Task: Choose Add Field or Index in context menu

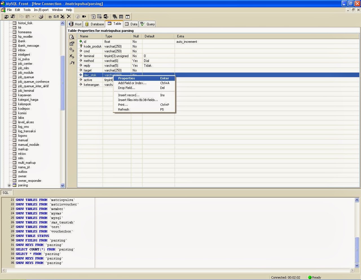Action: click(144, 83)
